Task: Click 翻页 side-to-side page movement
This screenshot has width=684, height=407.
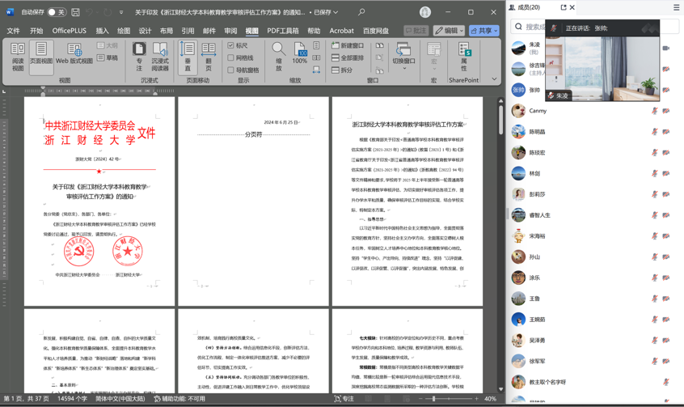Action: [209, 56]
